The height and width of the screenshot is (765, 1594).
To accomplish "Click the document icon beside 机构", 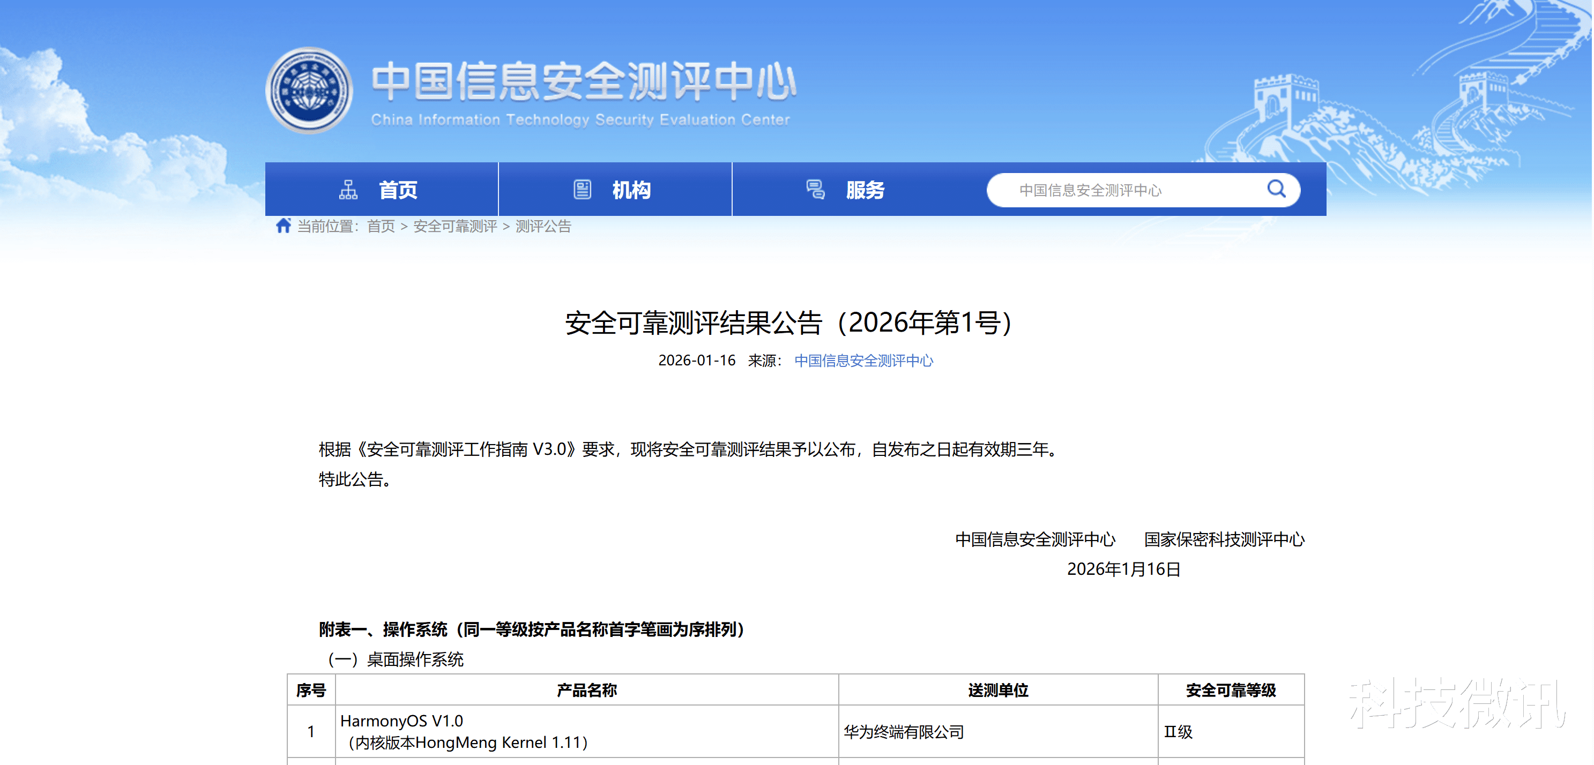I will coord(582,189).
